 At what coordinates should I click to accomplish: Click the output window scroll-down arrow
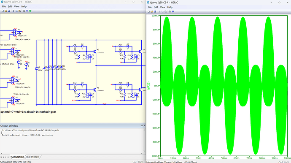click(144, 151)
